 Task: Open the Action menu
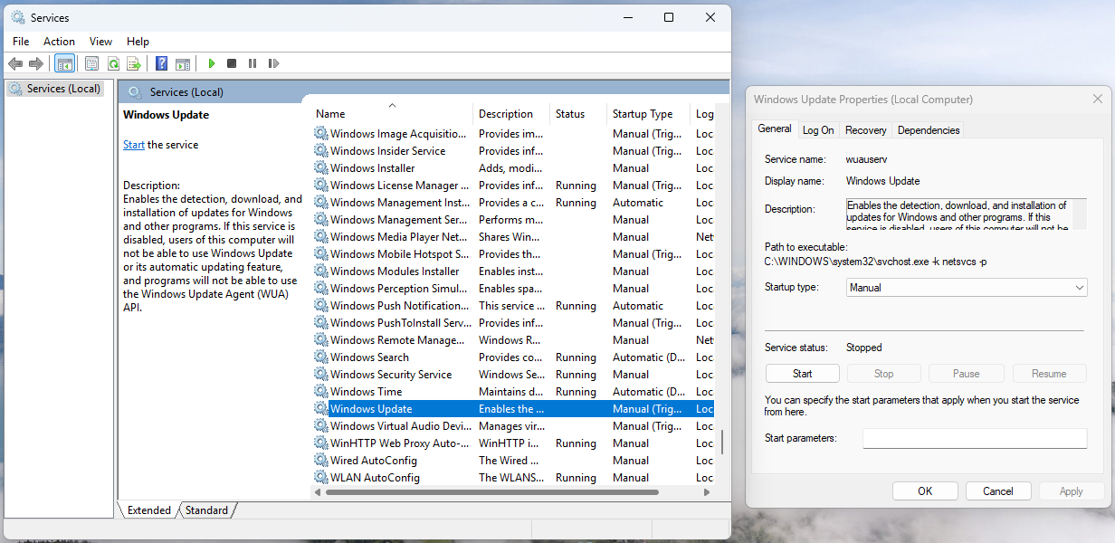click(x=59, y=42)
